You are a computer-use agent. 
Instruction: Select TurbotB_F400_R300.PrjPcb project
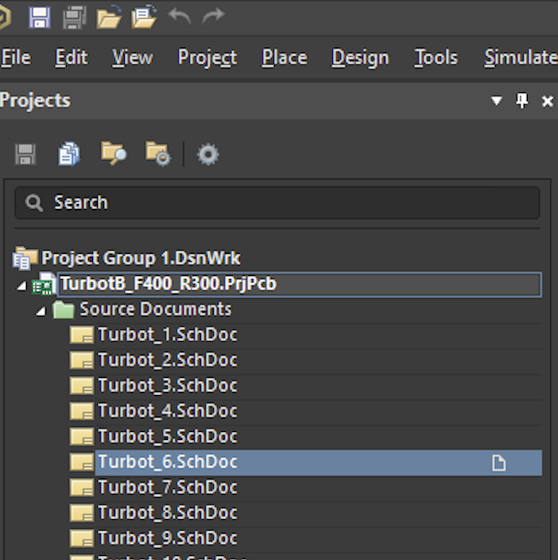pyautogui.click(x=299, y=284)
